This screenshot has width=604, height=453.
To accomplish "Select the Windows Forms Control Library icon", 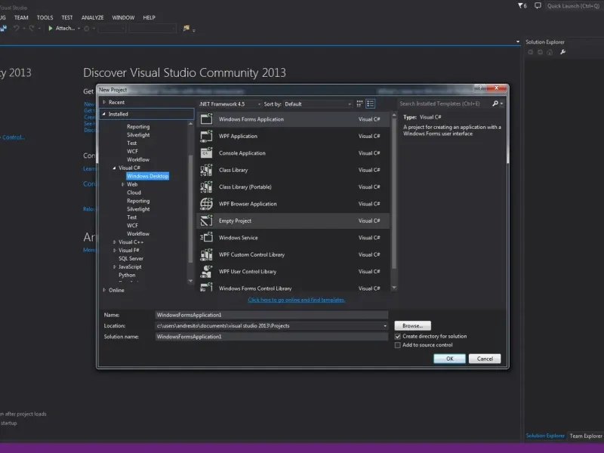I will click(x=206, y=288).
